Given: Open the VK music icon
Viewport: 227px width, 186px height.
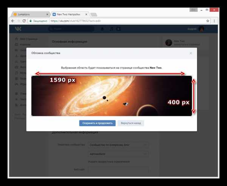Looking at the screenshot, I should pyautogui.click(x=112, y=29).
